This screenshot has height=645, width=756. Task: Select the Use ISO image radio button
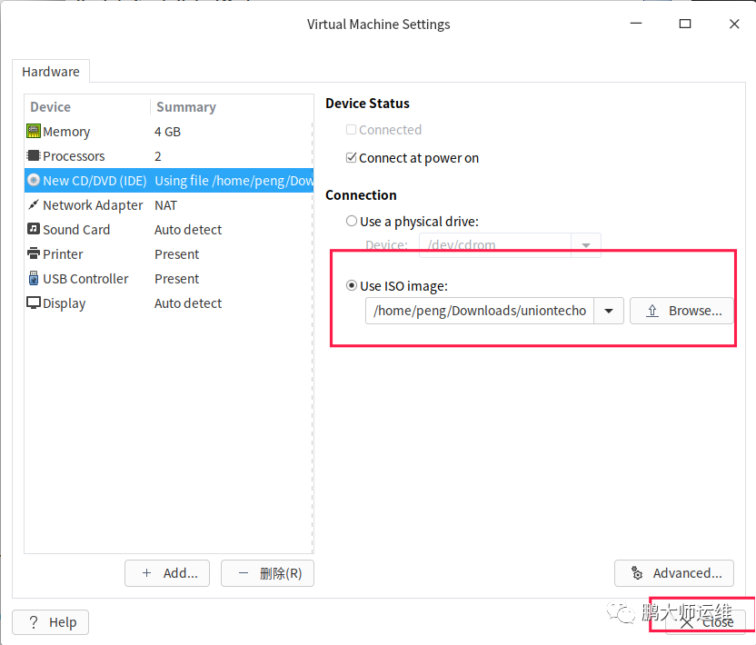(x=352, y=286)
